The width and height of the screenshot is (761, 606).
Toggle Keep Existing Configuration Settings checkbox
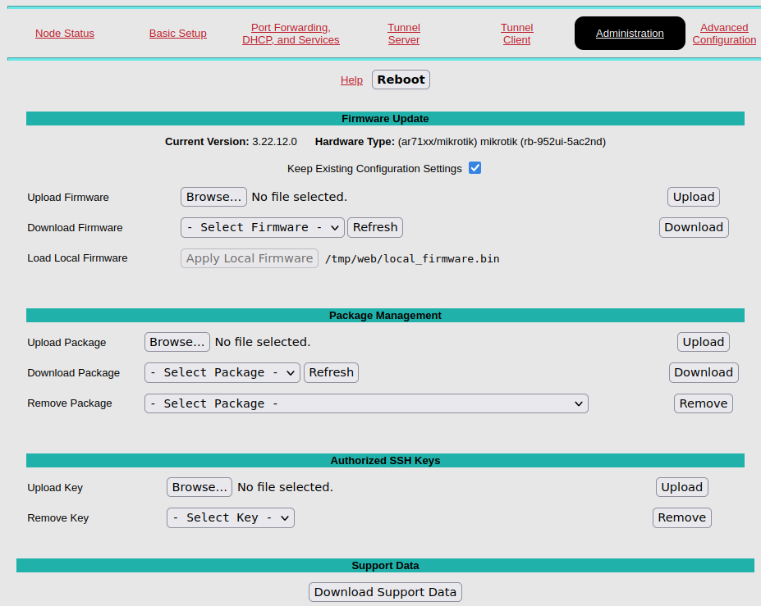coord(474,168)
